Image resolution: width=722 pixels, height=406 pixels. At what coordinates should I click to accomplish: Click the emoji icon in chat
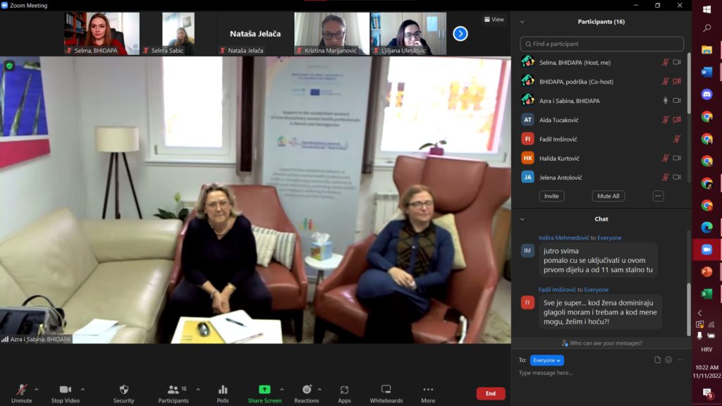[x=668, y=359]
